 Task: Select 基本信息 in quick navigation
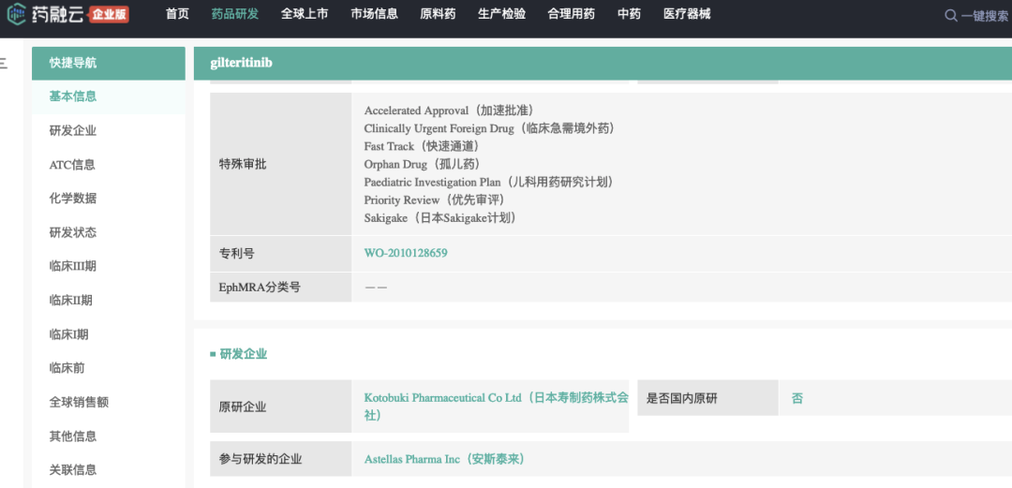[109, 96]
